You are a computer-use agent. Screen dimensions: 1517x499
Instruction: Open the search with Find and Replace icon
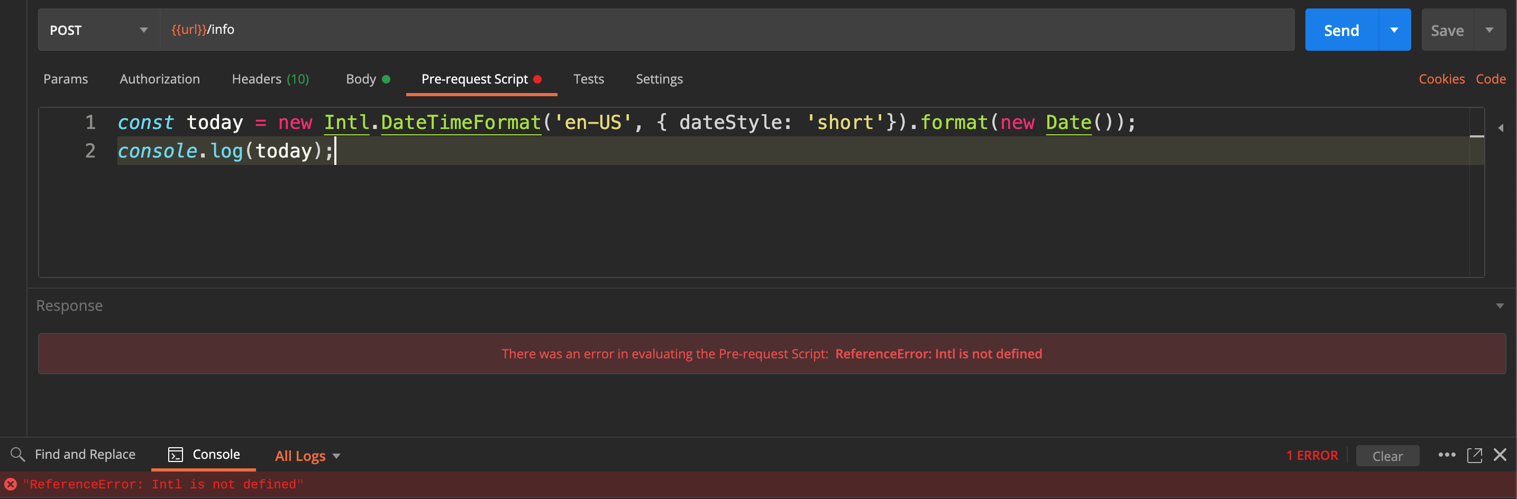pos(17,454)
